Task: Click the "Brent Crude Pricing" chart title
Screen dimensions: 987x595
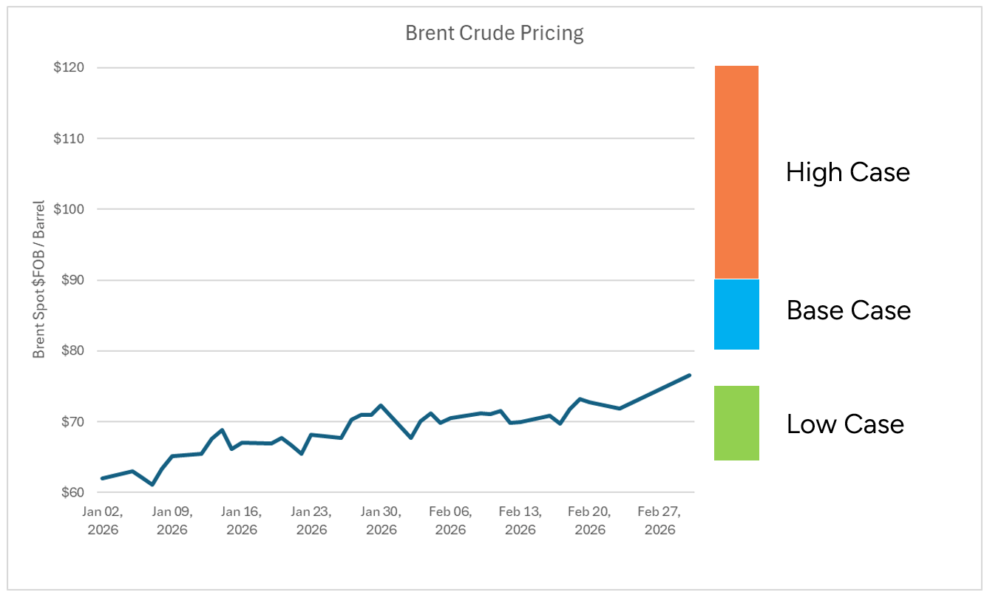Action: (494, 33)
